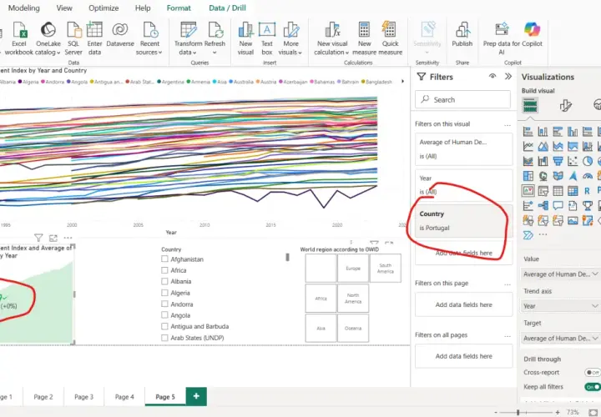601x417 pixels.
Task: Pick the Treemap visual
Action: (528, 176)
